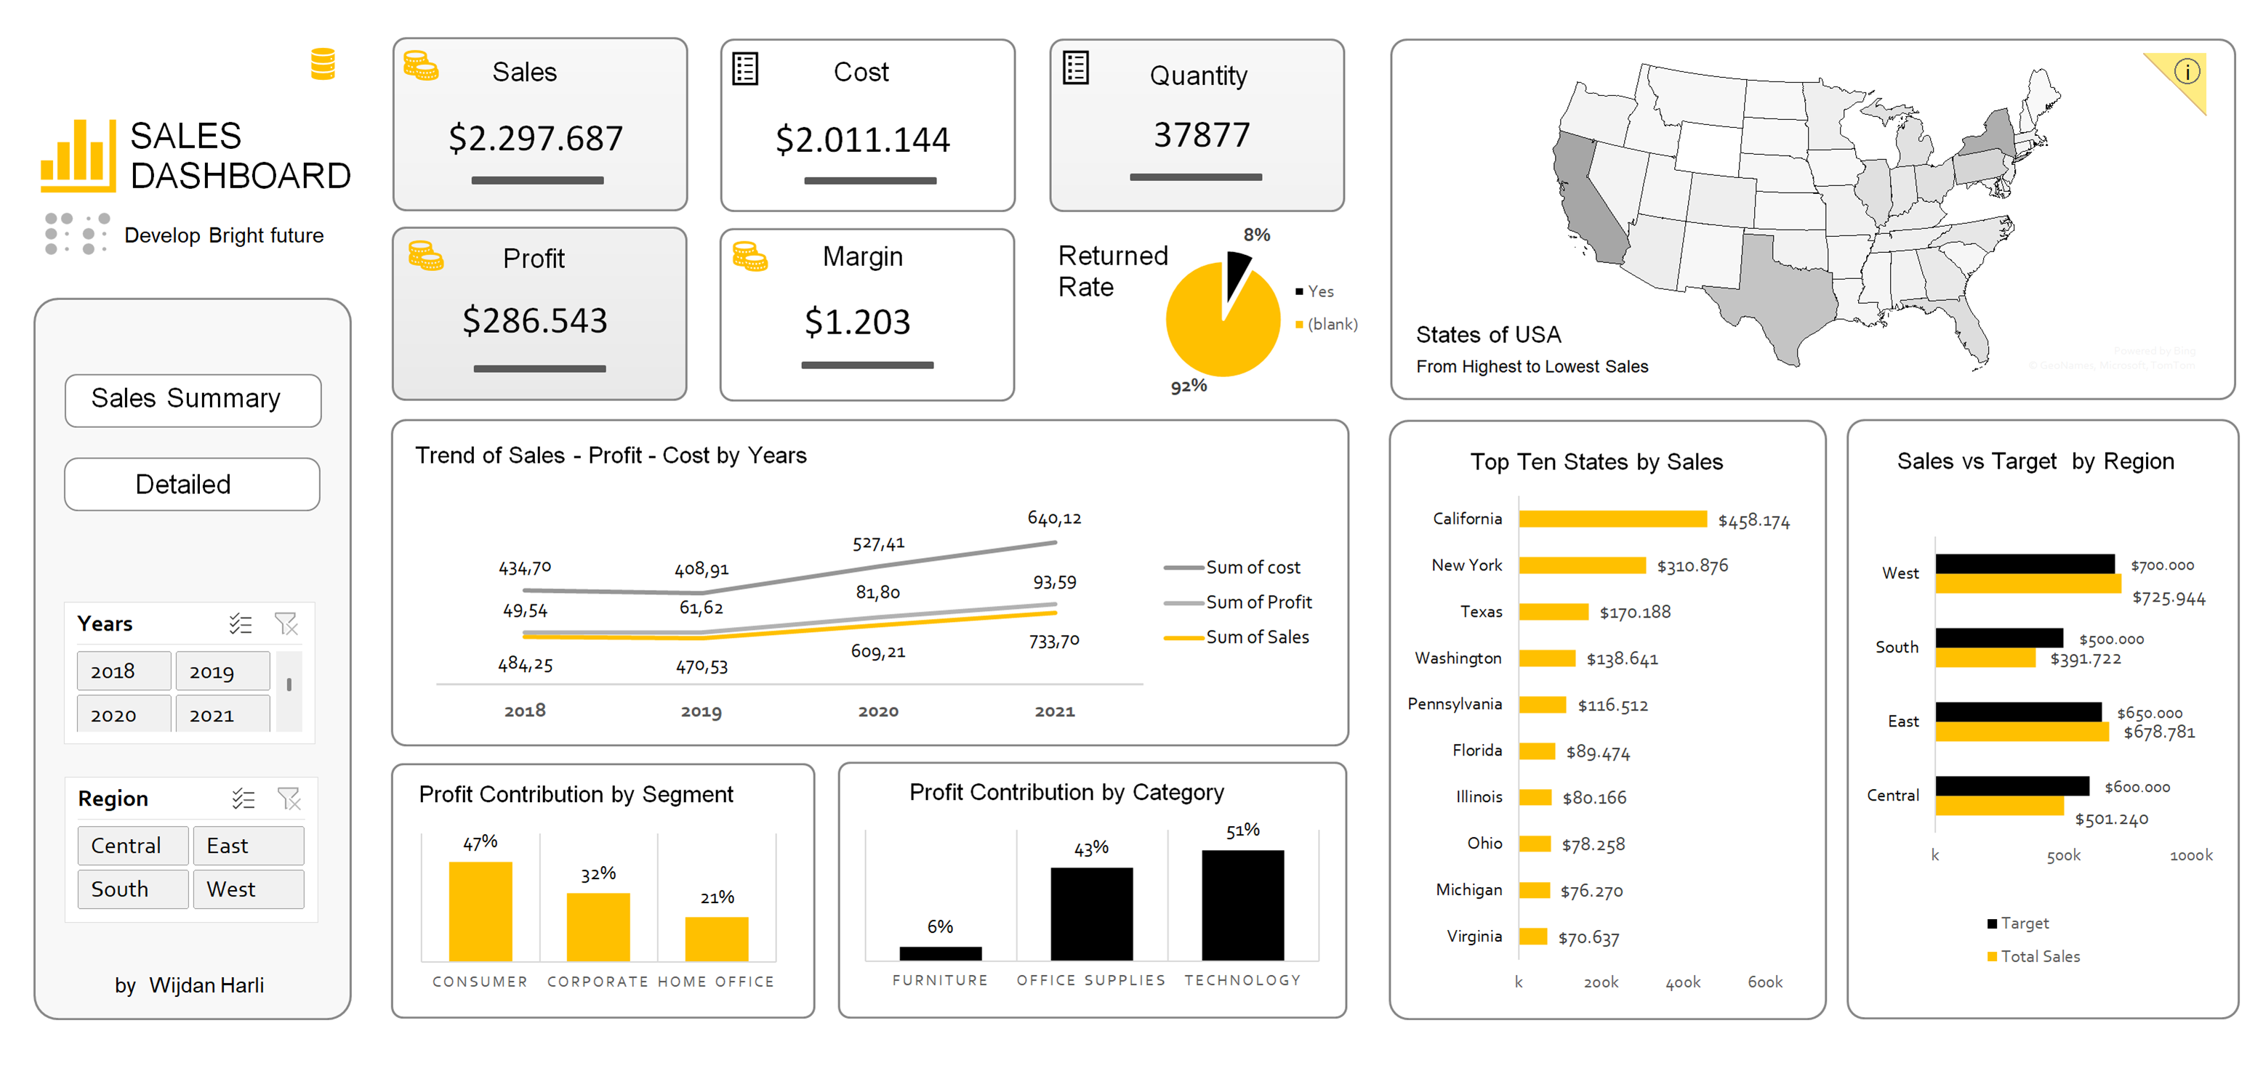Click the Technology category bar
Viewport: 2255px width, 1068px height.
click(1242, 905)
